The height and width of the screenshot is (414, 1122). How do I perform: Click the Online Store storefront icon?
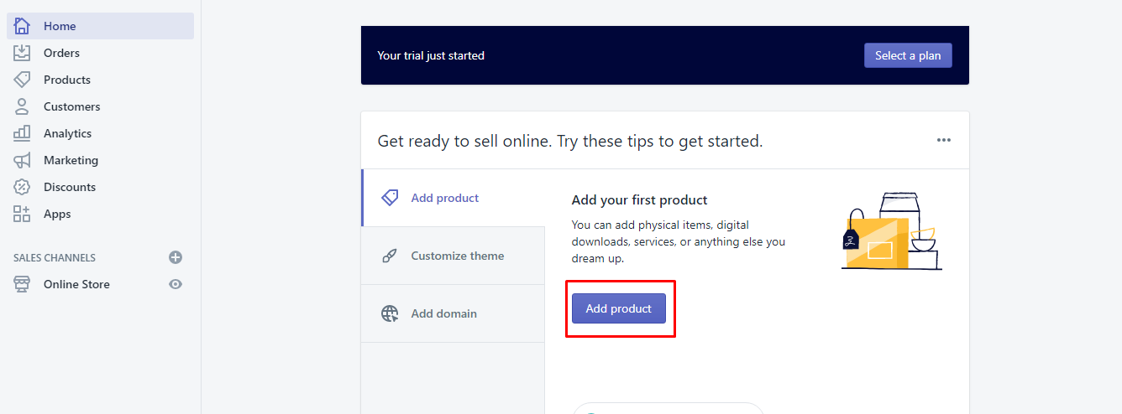click(22, 284)
